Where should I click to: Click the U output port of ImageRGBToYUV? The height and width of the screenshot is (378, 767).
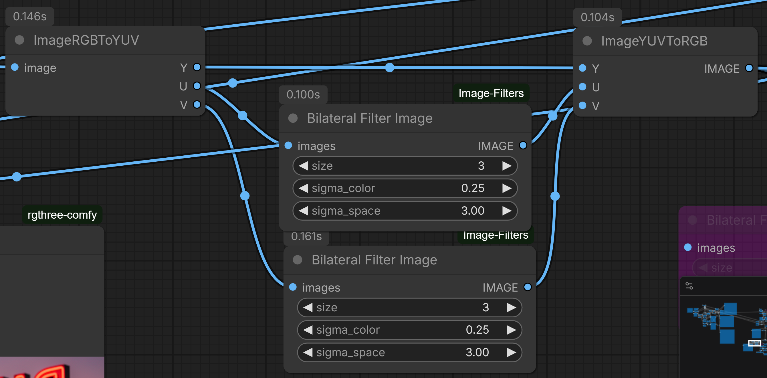pos(197,86)
